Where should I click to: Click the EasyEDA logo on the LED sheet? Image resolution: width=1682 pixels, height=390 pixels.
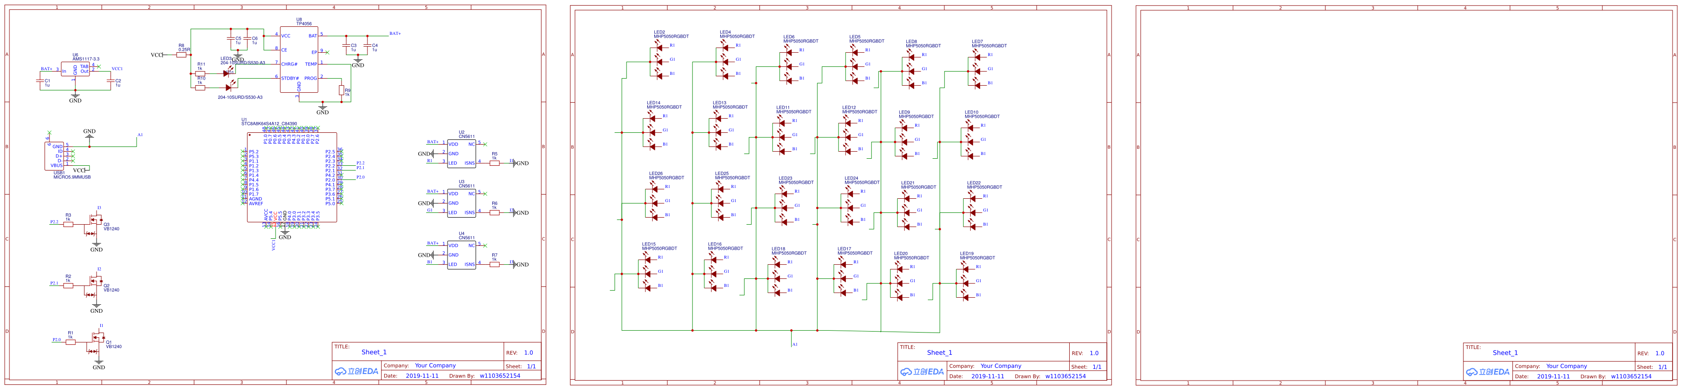(922, 372)
